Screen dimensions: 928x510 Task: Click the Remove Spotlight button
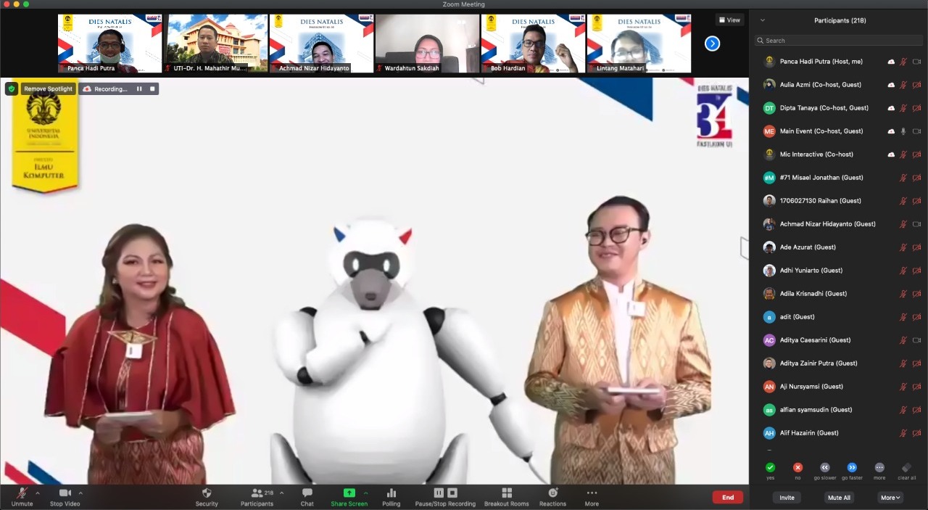(x=48, y=89)
